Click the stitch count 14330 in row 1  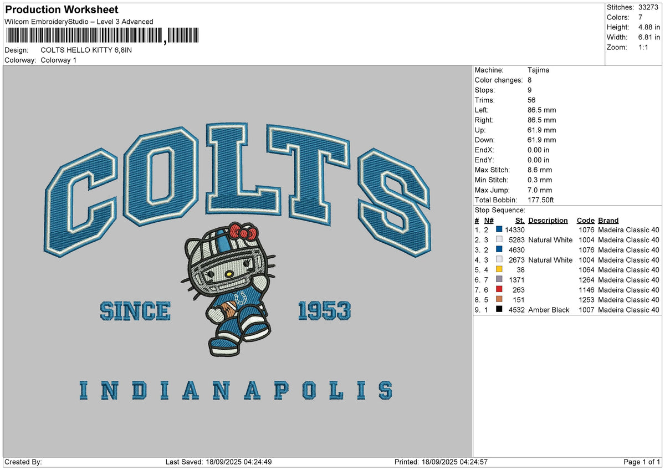[x=515, y=230]
